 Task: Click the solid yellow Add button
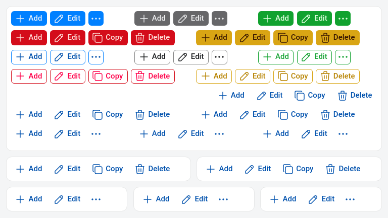coord(214,38)
